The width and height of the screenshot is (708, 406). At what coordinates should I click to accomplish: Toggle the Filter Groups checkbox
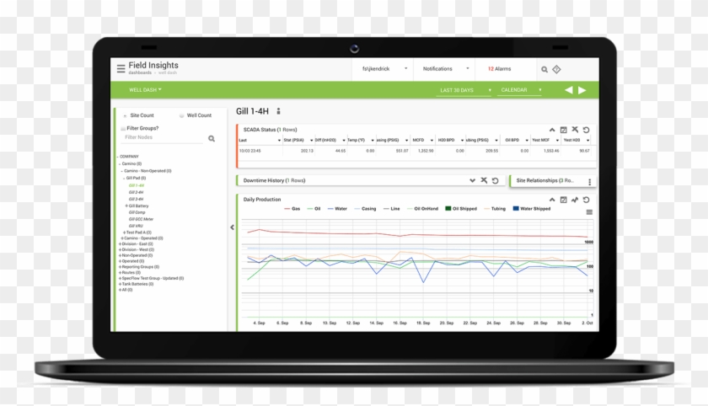tap(123, 128)
